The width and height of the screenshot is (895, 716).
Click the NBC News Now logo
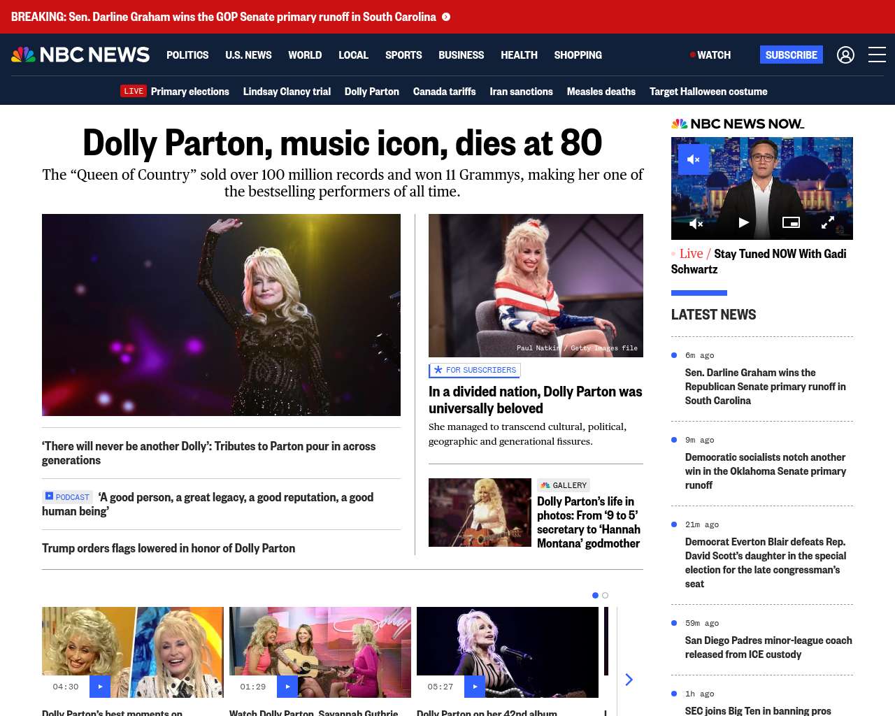[x=738, y=124]
